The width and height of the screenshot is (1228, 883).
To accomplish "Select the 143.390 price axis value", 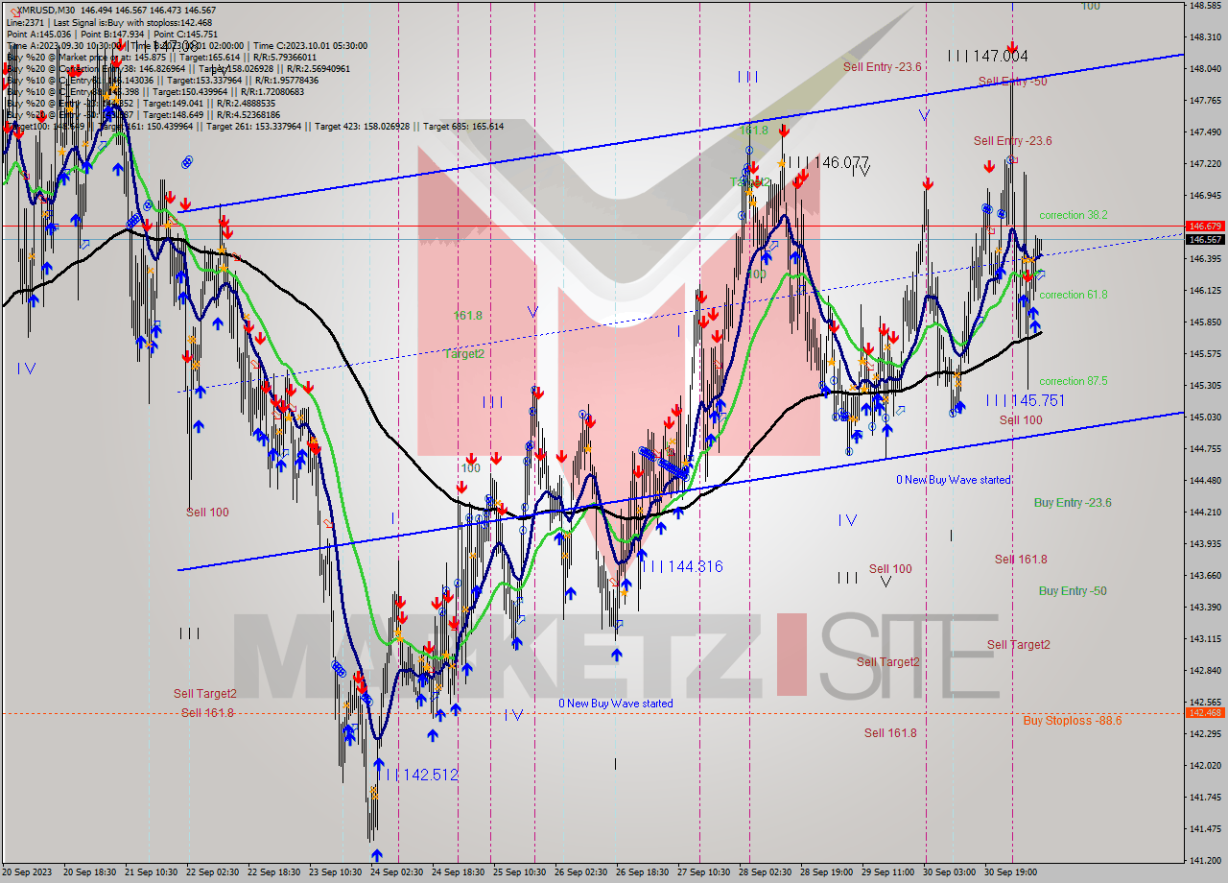I will (1205, 607).
